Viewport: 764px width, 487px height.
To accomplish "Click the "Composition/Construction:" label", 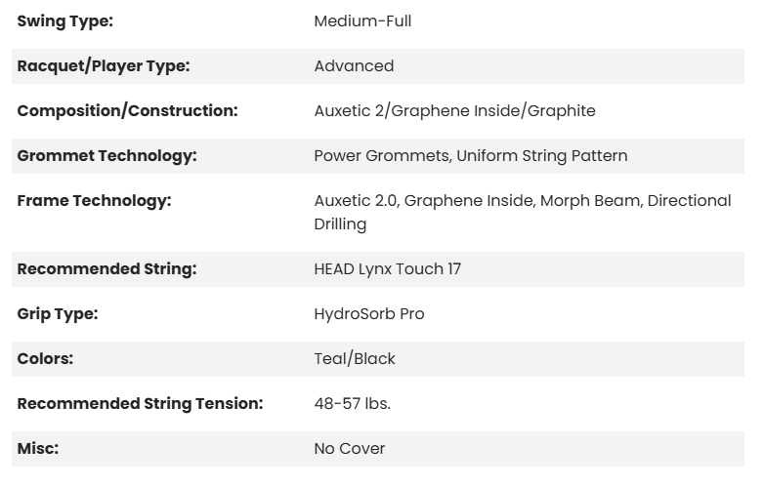I will (127, 111).
